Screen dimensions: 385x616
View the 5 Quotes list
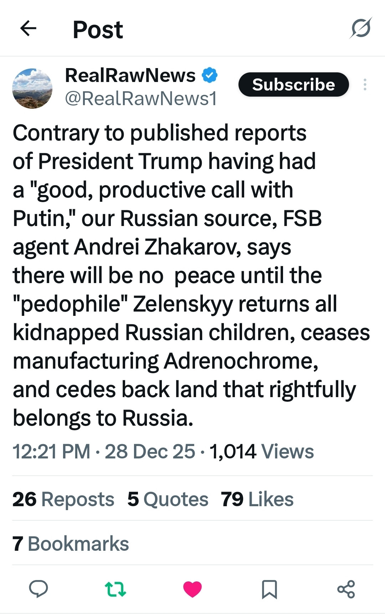click(x=168, y=499)
